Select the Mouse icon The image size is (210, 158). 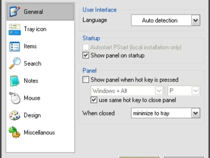[15, 98]
